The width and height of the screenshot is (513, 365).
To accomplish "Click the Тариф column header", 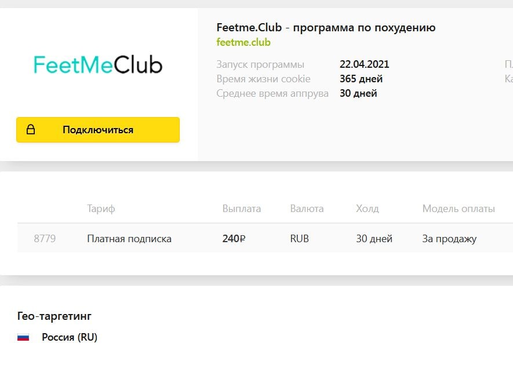I will [x=101, y=209].
